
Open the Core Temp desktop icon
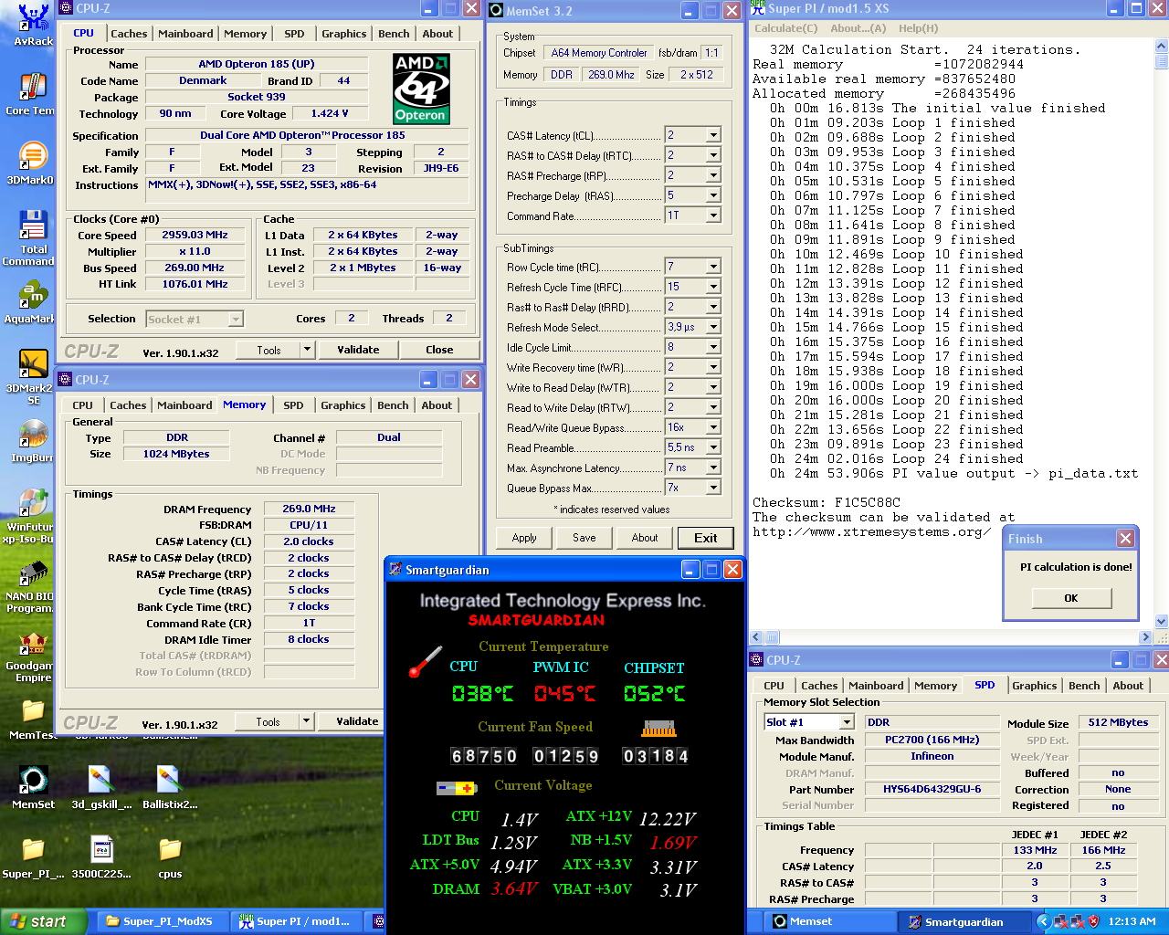click(x=31, y=93)
